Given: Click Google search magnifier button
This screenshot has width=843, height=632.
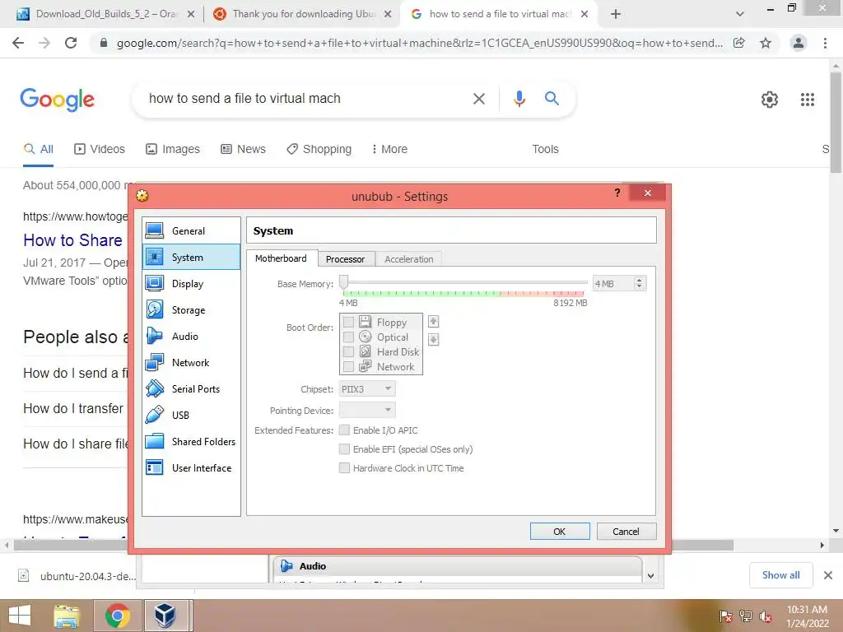Looking at the screenshot, I should click(552, 99).
